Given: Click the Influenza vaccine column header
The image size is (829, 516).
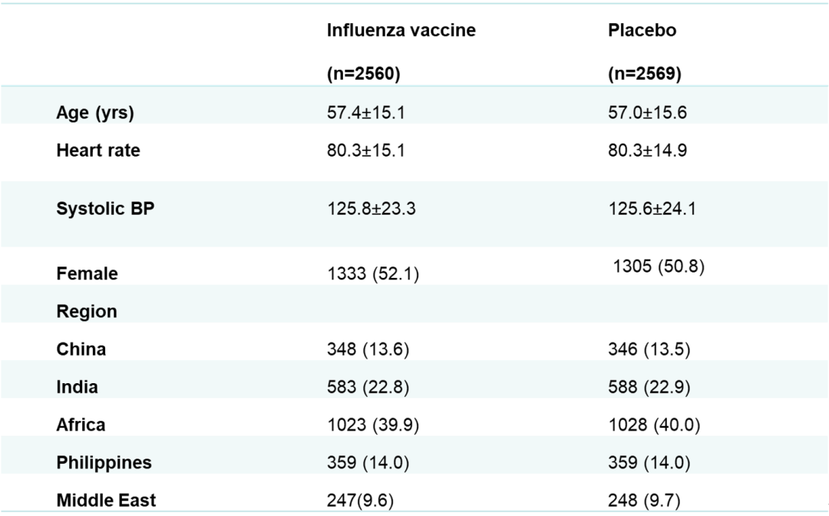Looking at the screenshot, I should pos(401,31).
